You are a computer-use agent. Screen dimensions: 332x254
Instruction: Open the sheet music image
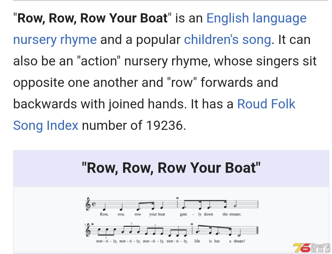(171, 220)
